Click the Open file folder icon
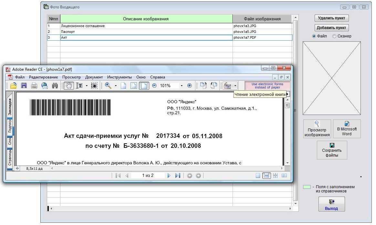The width and height of the screenshot is (376, 225). tap(14, 86)
